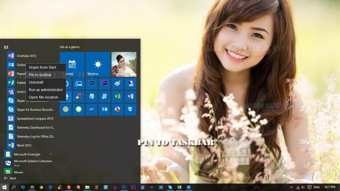The height and width of the screenshot is (191, 340).
Task: Open the CCleaner tile in Start menu
Action: 78,96
